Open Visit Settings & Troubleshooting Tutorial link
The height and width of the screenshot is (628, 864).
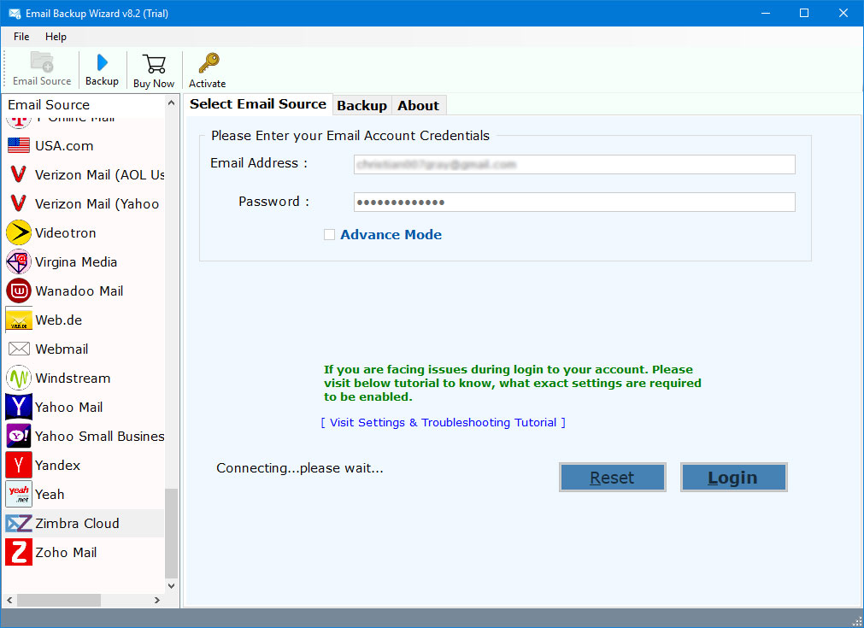pos(443,423)
